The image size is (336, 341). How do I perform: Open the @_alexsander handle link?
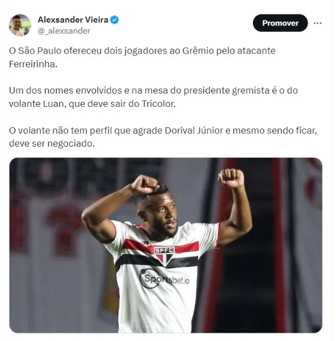64,31
